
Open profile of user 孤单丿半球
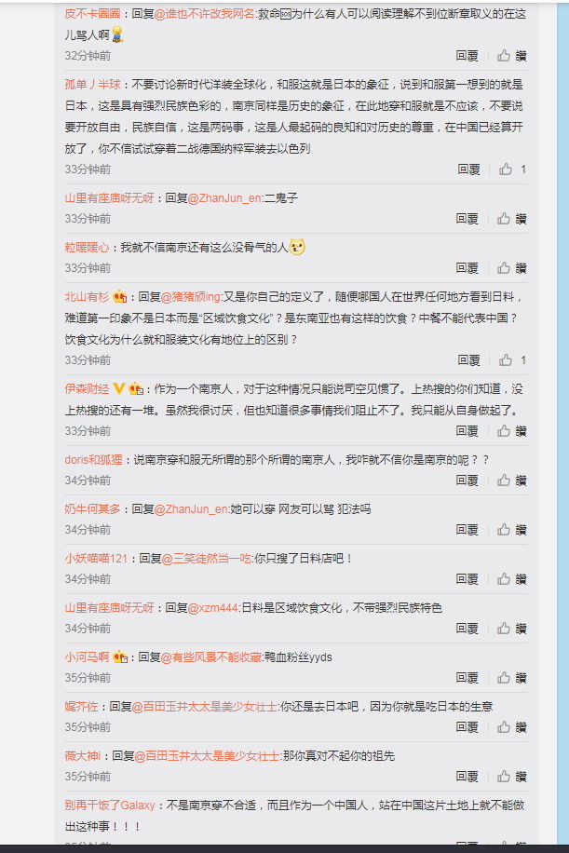(x=92, y=85)
